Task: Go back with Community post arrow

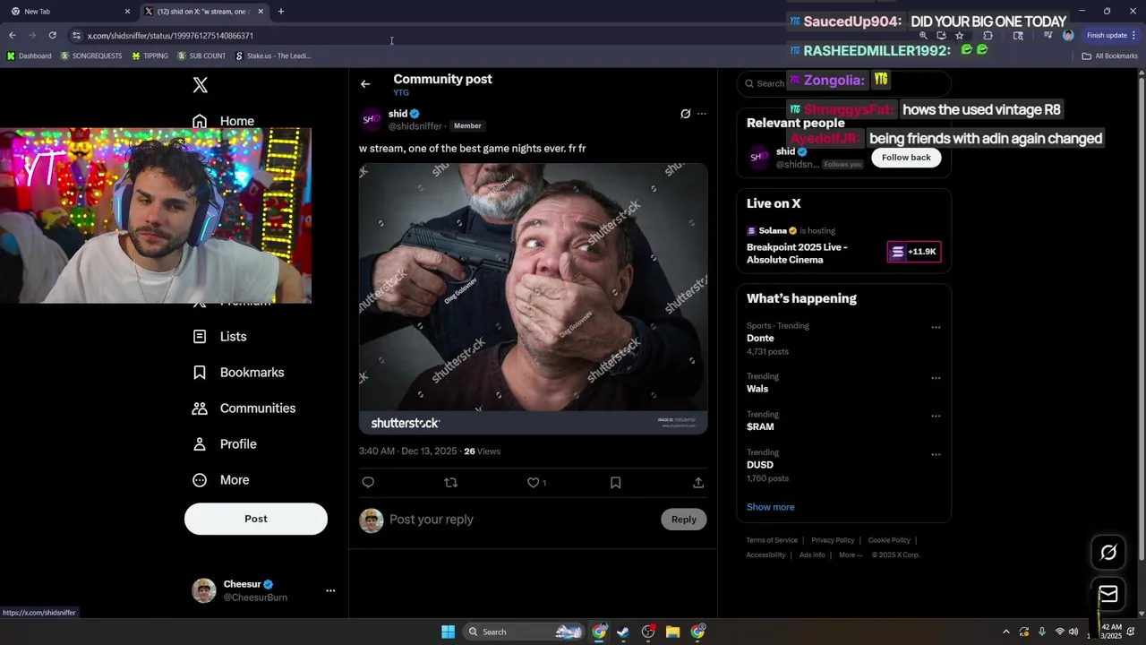Action: 365,84
